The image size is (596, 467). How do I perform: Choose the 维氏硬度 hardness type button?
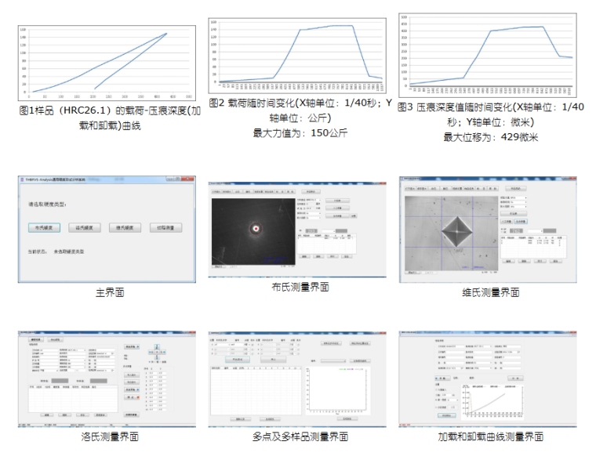tap(125, 228)
